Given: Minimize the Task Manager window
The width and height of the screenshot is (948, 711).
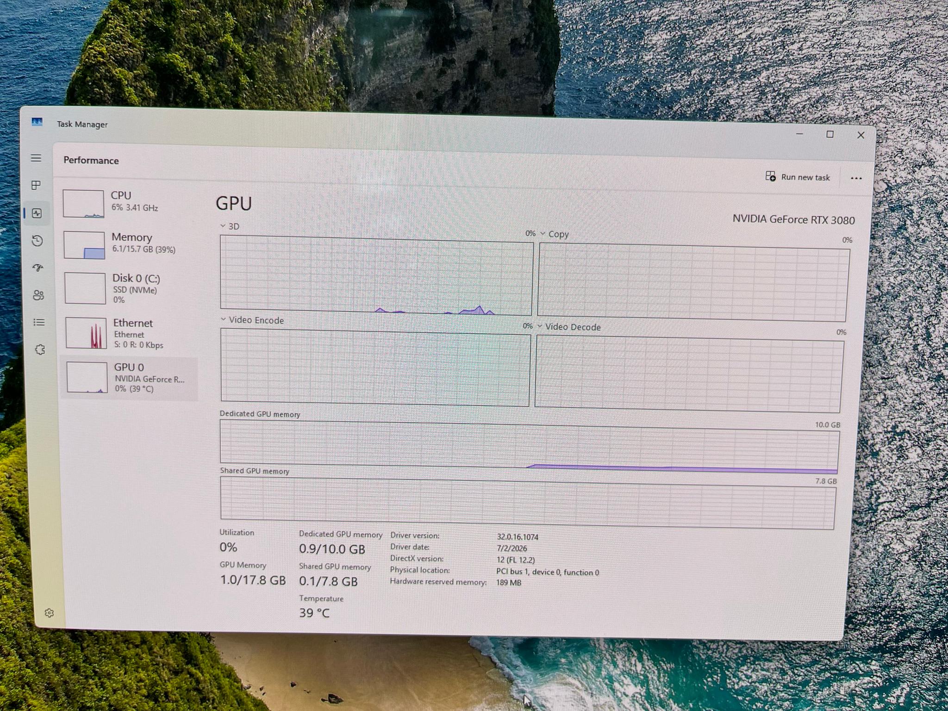Looking at the screenshot, I should [x=799, y=134].
